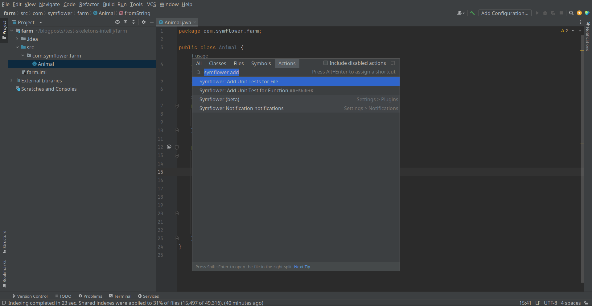
Task: Click the read-only lock icon in status bar
Action: [586, 303]
